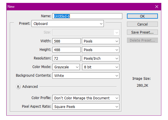The image size is (168, 120).
Task: Collapse the Advanced section chevron icon
Action: (18, 87)
